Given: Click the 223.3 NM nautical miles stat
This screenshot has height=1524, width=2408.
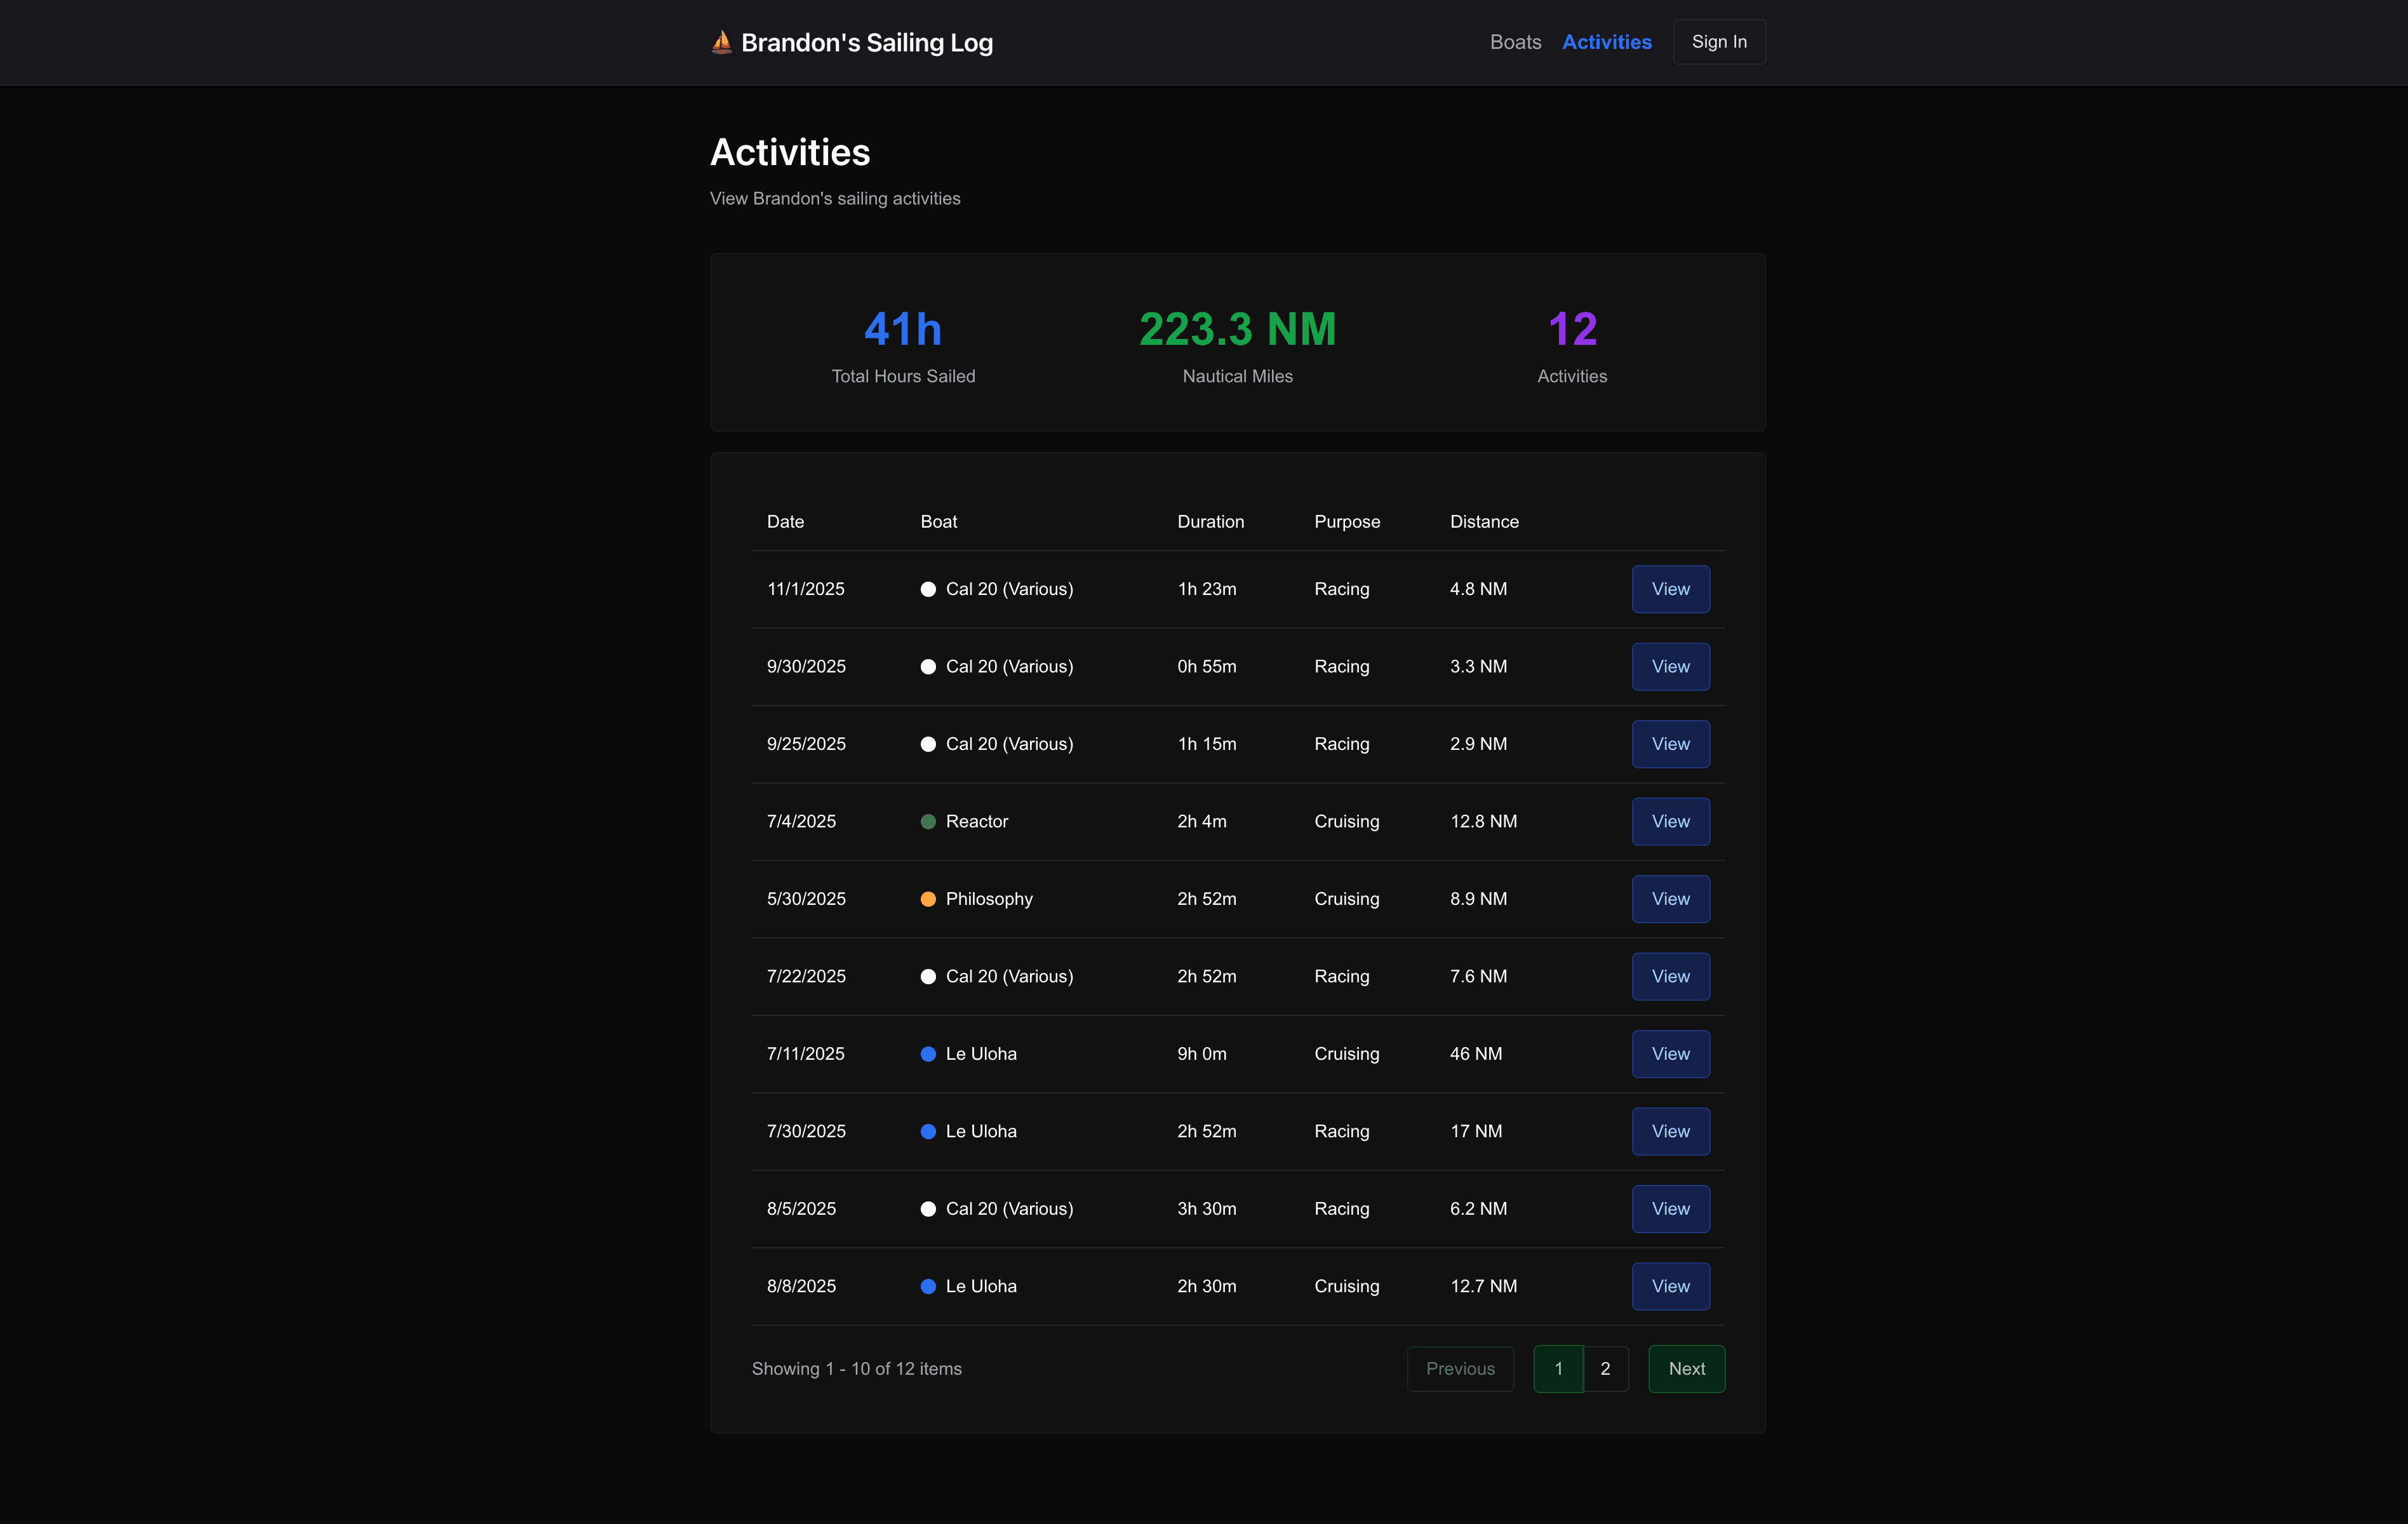Looking at the screenshot, I should click(x=1237, y=330).
